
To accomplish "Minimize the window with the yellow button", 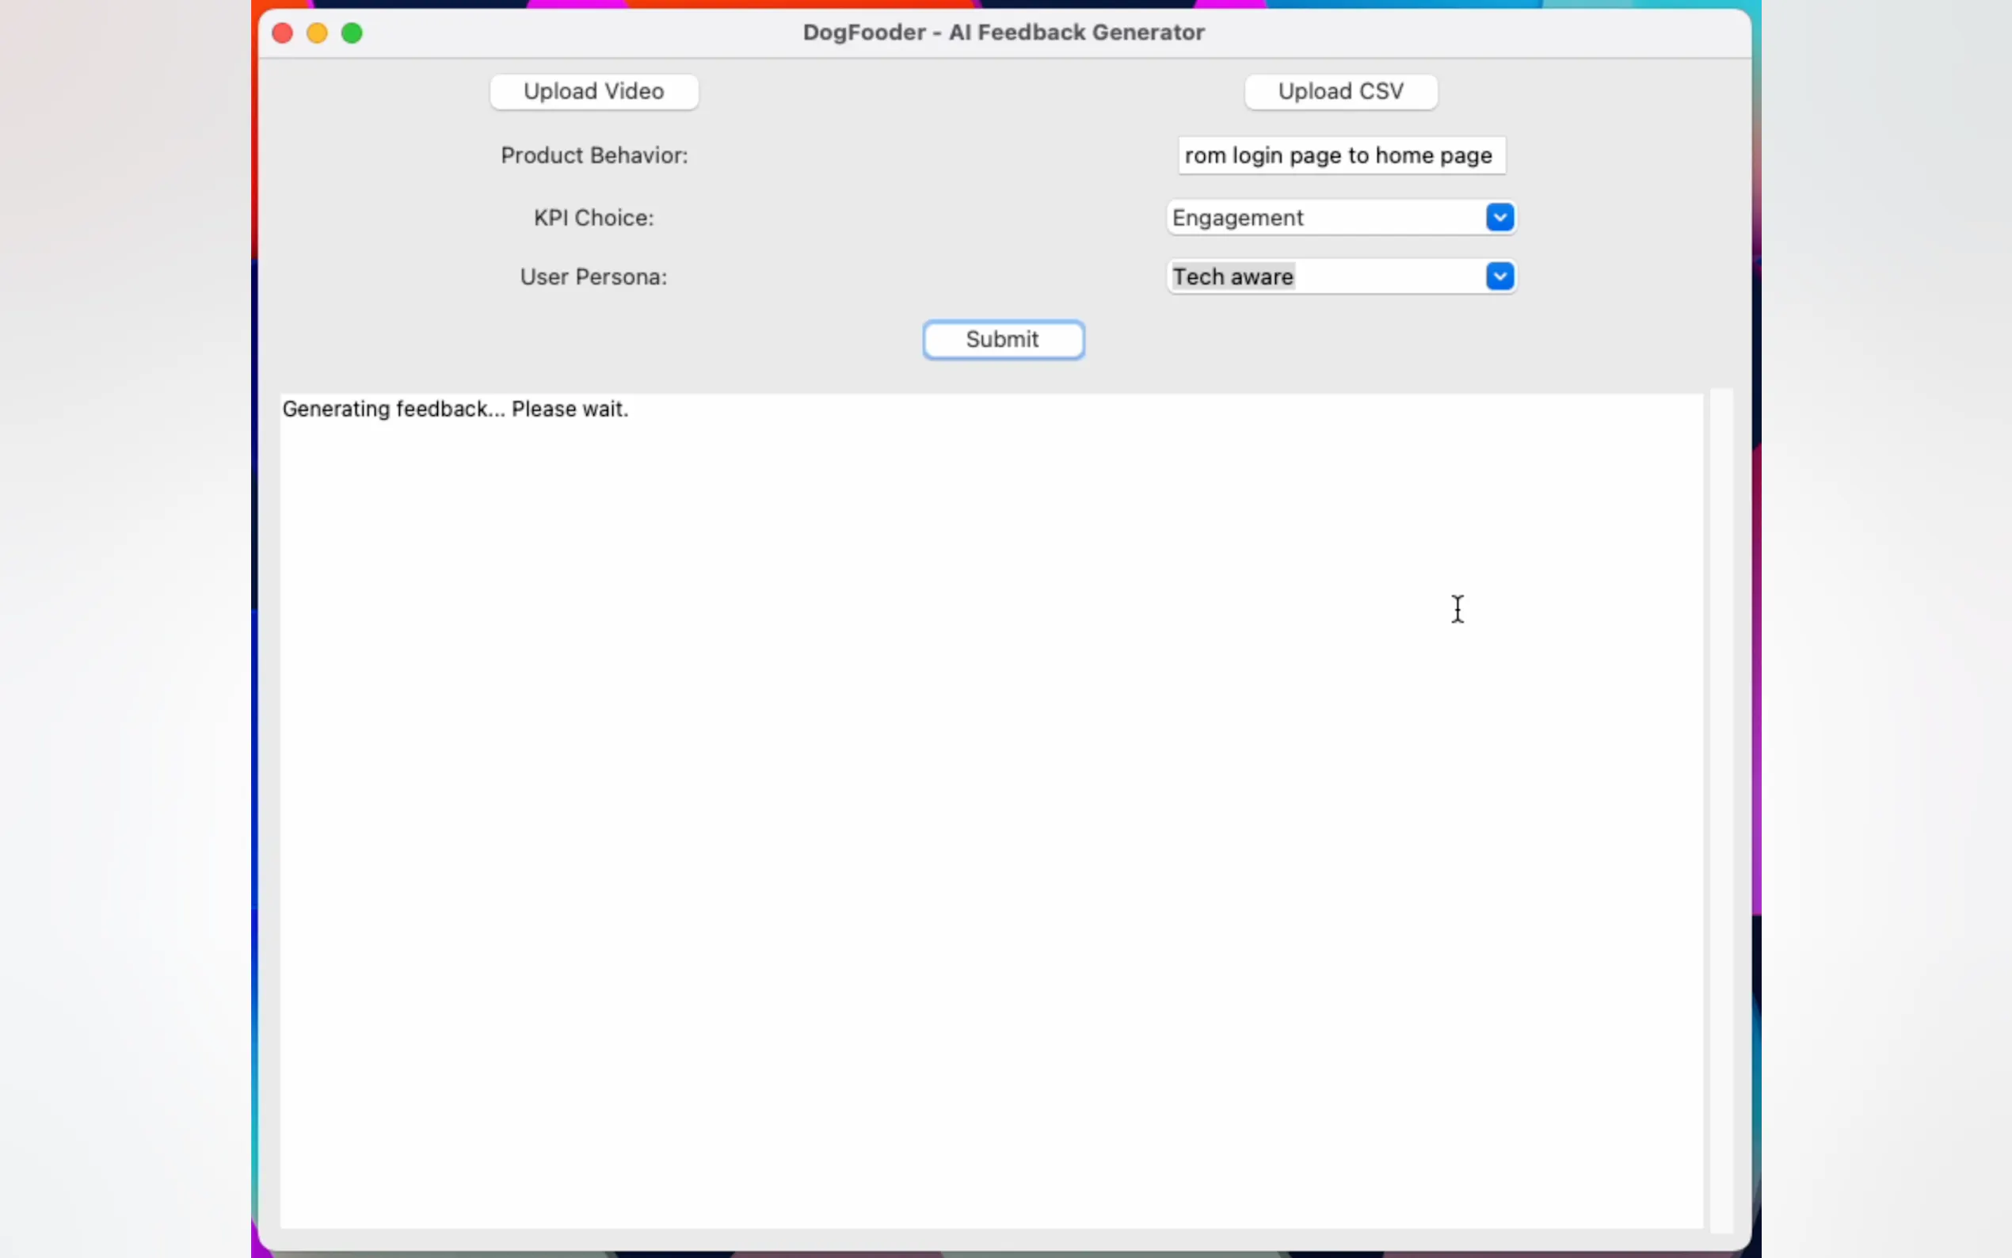I will tap(317, 33).
